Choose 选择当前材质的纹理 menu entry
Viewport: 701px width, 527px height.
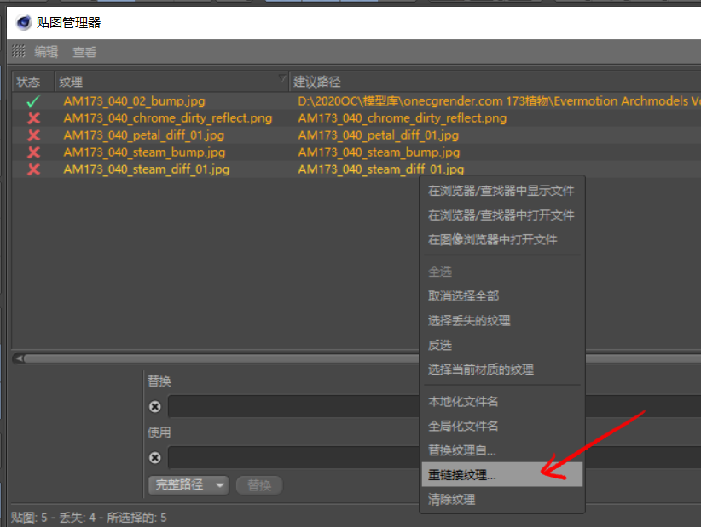click(502, 370)
